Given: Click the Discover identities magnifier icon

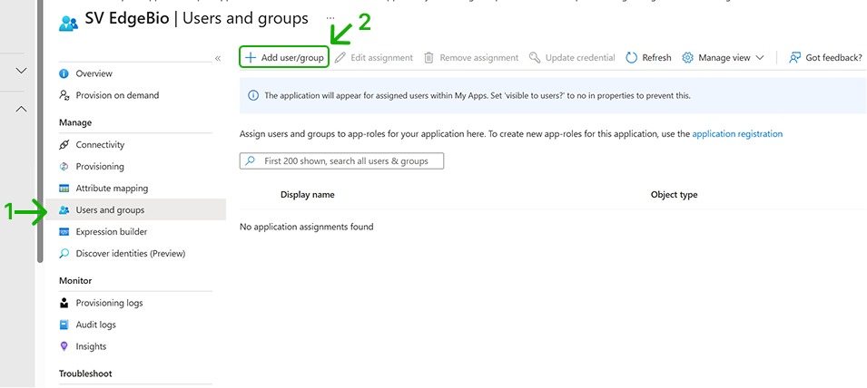Looking at the screenshot, I should tap(64, 253).
